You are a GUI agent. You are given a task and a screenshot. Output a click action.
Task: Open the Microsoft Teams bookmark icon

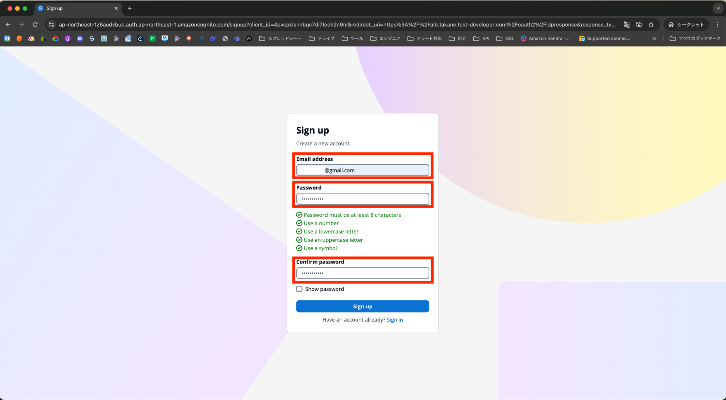pos(237,38)
